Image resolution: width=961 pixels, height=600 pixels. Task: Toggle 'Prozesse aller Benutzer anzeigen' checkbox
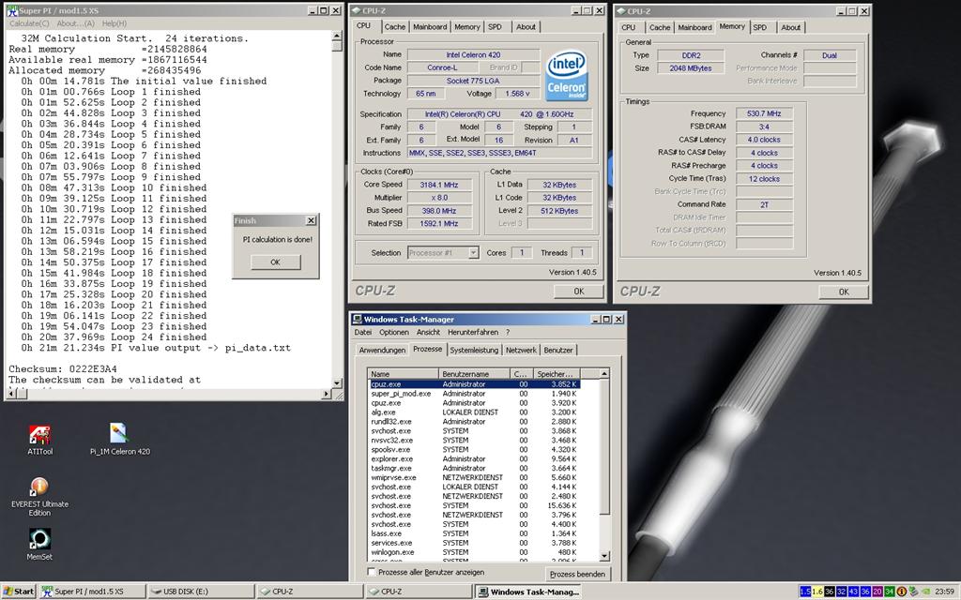pos(372,572)
